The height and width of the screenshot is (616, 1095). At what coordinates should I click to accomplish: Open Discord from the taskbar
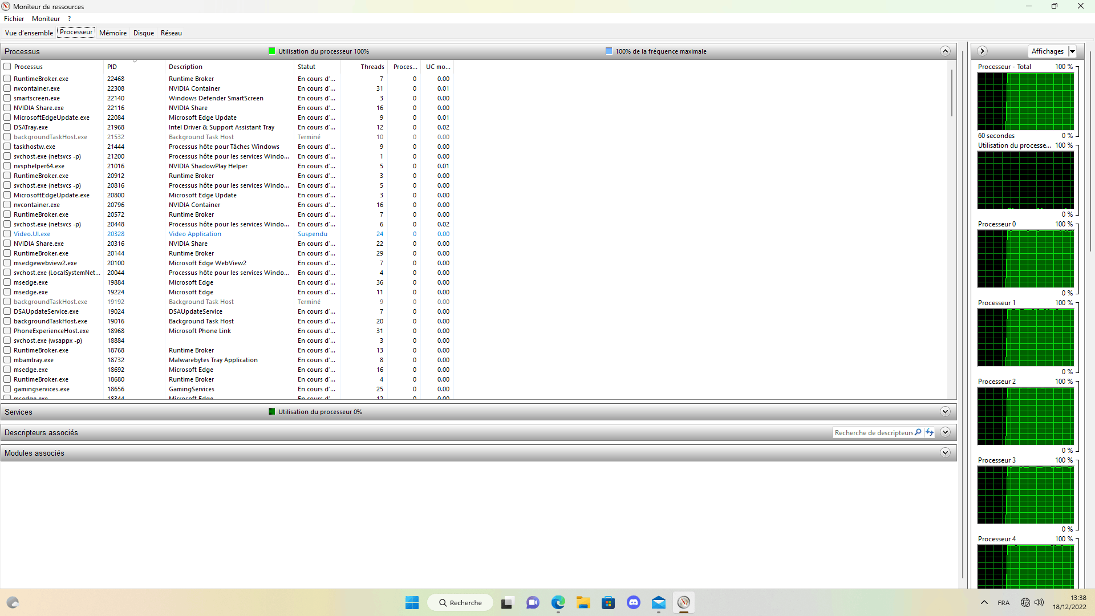tap(633, 602)
